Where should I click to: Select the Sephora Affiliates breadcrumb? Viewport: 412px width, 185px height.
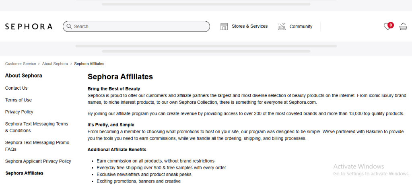coord(89,64)
